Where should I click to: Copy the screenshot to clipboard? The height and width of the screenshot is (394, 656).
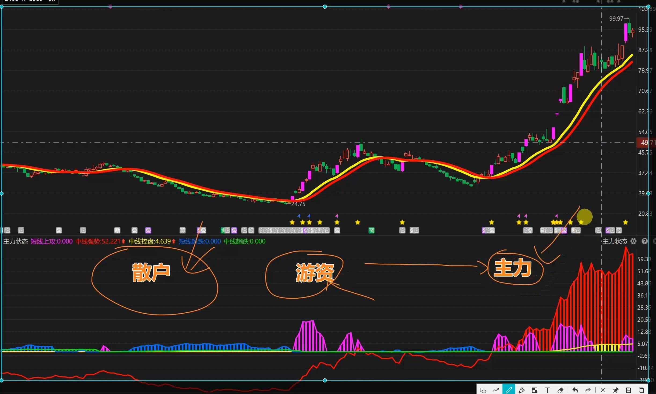[641, 390]
